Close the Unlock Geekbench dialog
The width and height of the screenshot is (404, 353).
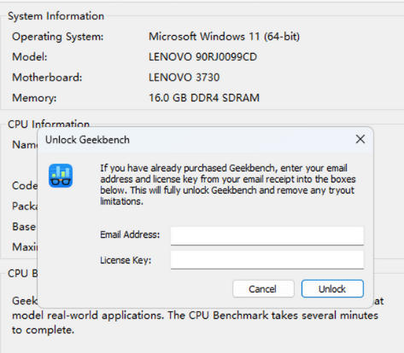(x=360, y=139)
